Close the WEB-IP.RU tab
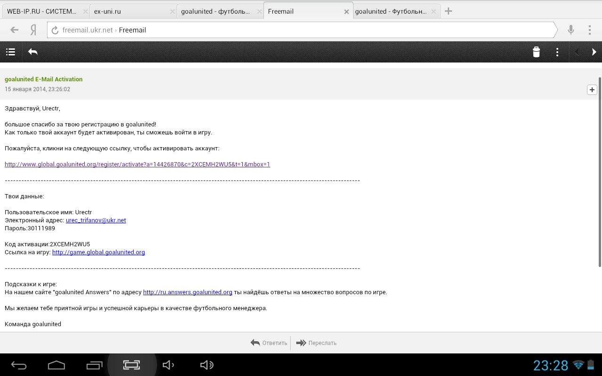 (x=85, y=12)
